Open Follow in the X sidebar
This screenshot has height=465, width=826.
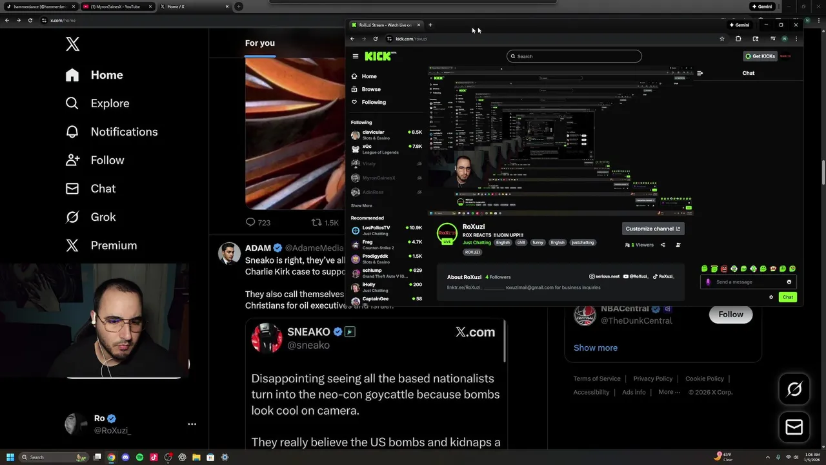95,160
